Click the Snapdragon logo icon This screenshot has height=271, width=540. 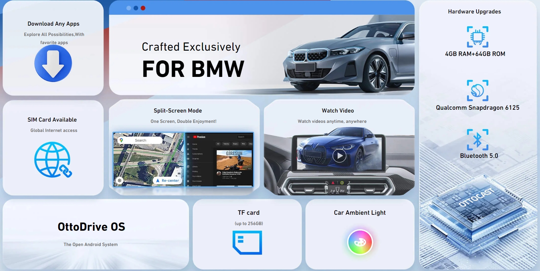point(477,91)
